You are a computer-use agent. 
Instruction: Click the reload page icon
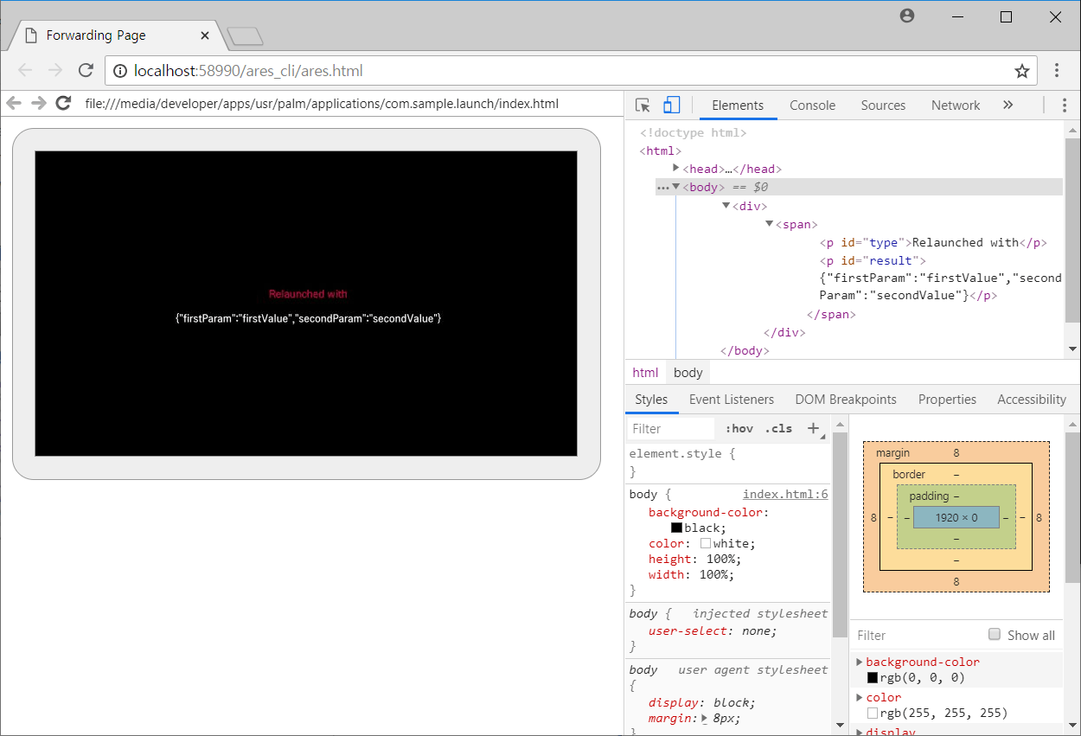[85, 70]
